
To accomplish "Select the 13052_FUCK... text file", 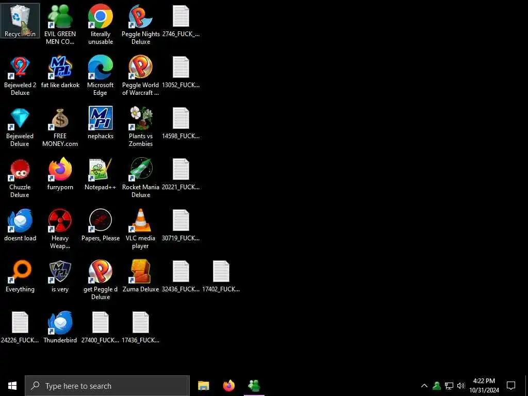I will pos(181,72).
